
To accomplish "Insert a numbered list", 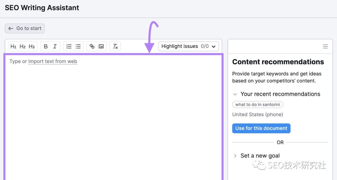I will [69, 47].
